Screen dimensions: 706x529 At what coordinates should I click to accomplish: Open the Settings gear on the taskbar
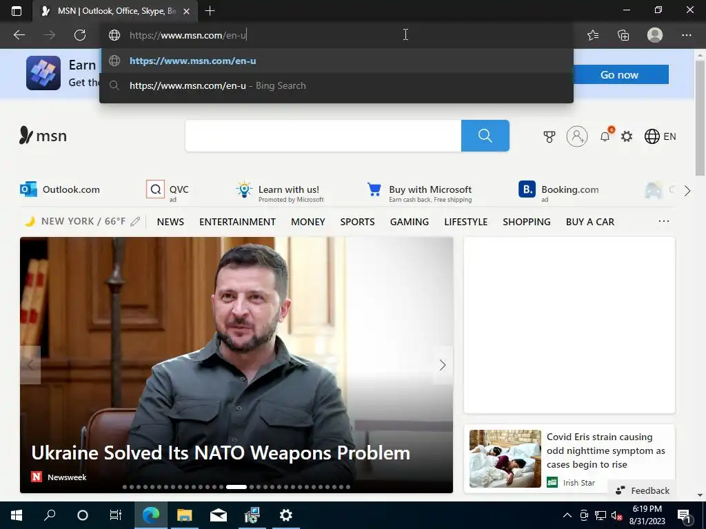point(286,515)
